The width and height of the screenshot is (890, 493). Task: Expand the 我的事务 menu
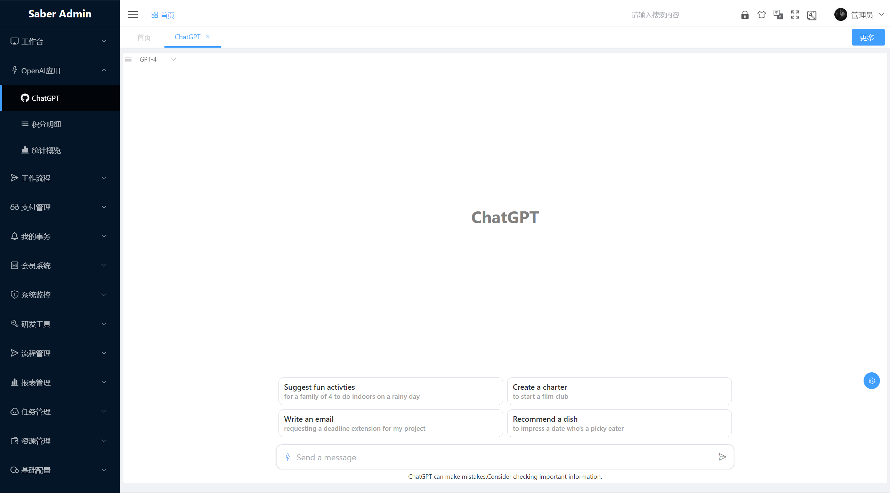point(60,236)
